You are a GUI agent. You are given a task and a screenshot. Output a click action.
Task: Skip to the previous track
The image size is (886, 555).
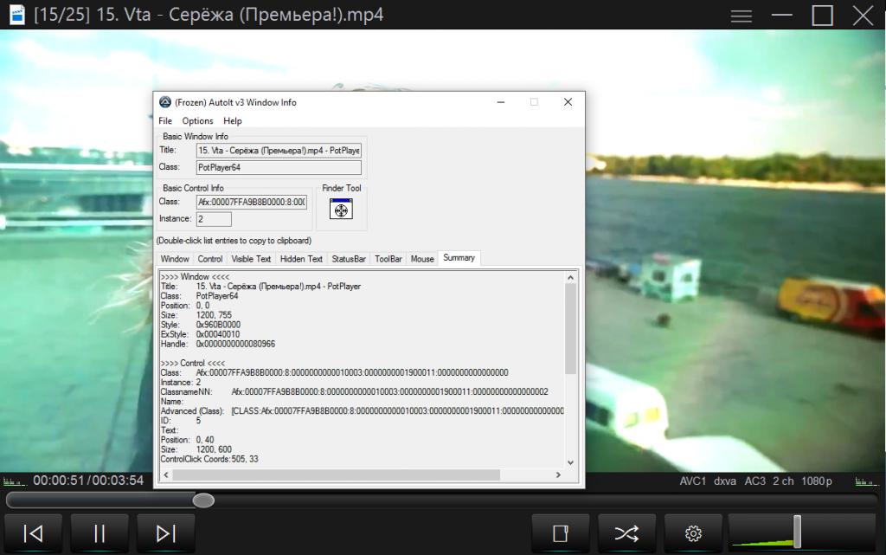34,533
